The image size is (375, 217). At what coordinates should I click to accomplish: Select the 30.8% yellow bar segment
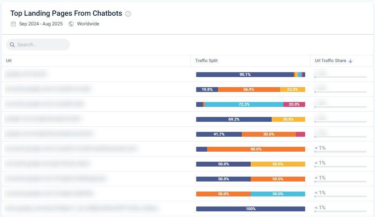click(x=288, y=119)
